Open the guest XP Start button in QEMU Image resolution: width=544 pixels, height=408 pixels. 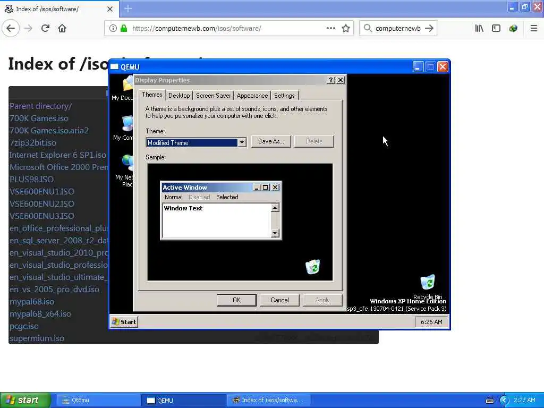coord(124,322)
